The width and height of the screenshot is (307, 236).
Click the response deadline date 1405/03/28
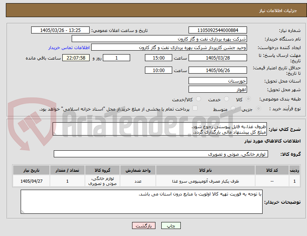[218, 58]
